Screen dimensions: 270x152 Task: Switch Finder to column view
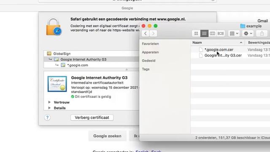tap(212, 33)
